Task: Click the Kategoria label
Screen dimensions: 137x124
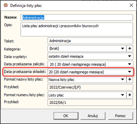Action: (x=12, y=49)
